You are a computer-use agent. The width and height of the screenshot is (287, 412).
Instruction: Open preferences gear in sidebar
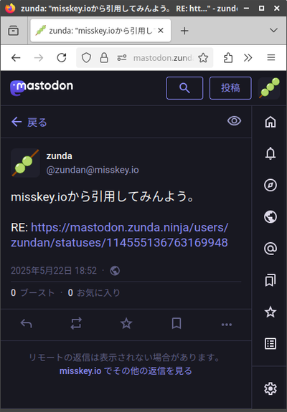point(270,388)
